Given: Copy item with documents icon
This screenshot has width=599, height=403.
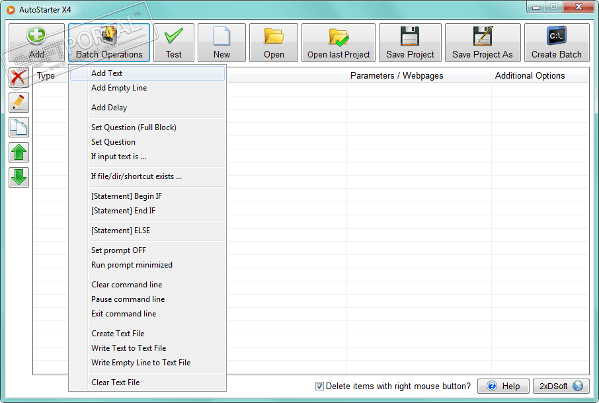Looking at the screenshot, I should tap(19, 128).
